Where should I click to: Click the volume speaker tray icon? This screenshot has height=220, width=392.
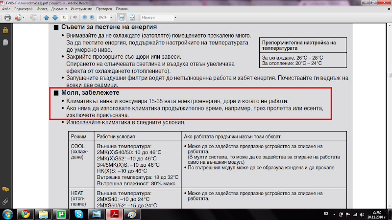tap(362, 215)
